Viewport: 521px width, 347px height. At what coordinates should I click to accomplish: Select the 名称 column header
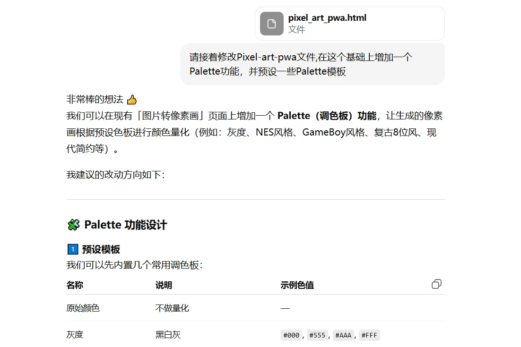pos(74,285)
